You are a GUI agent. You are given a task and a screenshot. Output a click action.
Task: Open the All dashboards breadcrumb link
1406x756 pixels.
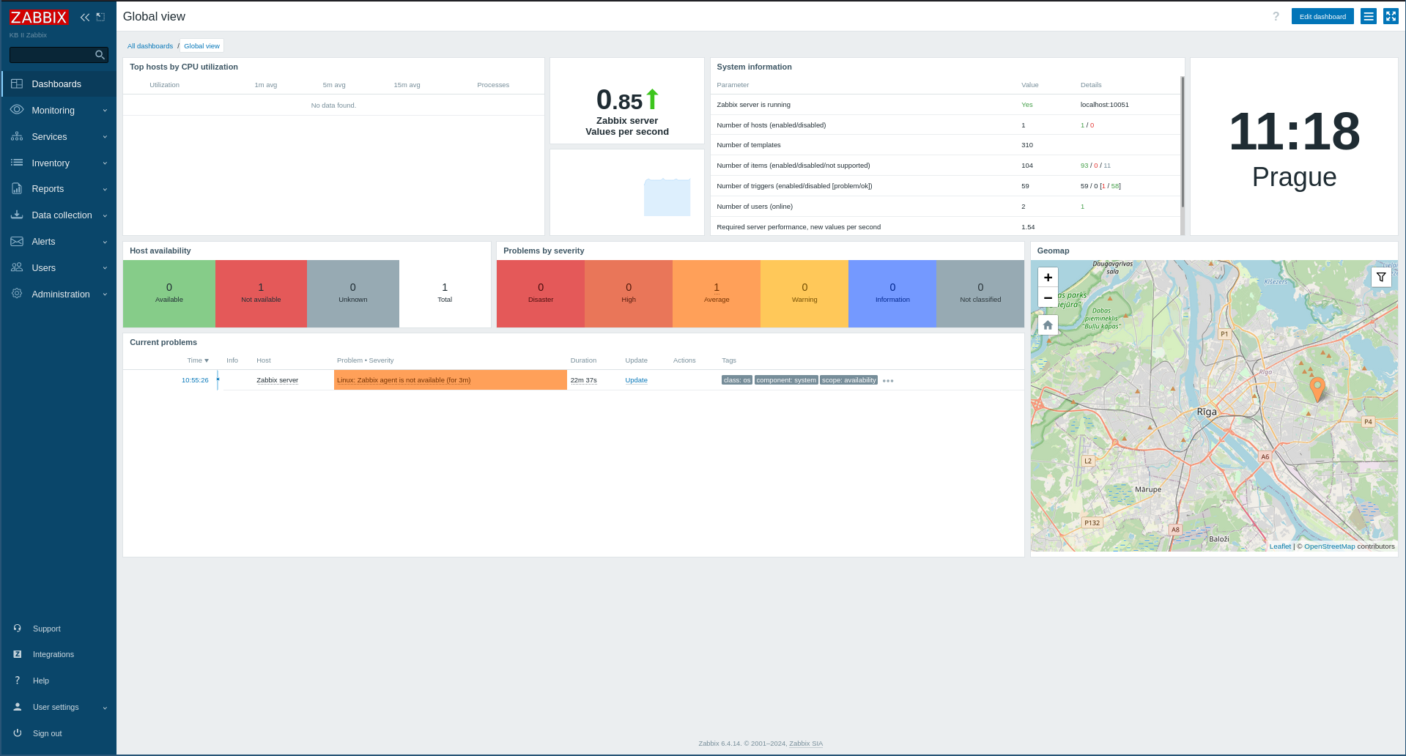tap(150, 46)
